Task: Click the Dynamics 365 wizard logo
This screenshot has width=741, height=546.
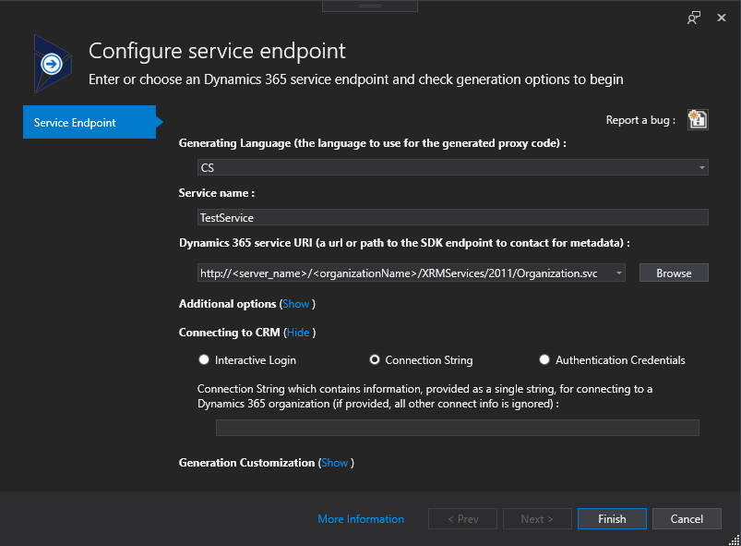Action: 51,64
